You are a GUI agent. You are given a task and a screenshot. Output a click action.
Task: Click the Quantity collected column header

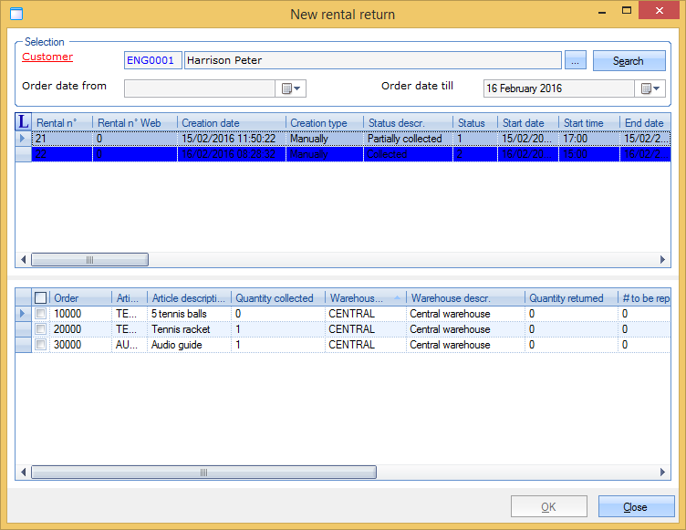(x=275, y=297)
